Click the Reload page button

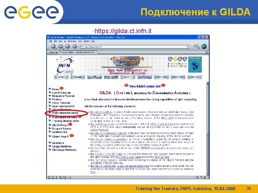tap(67, 46)
